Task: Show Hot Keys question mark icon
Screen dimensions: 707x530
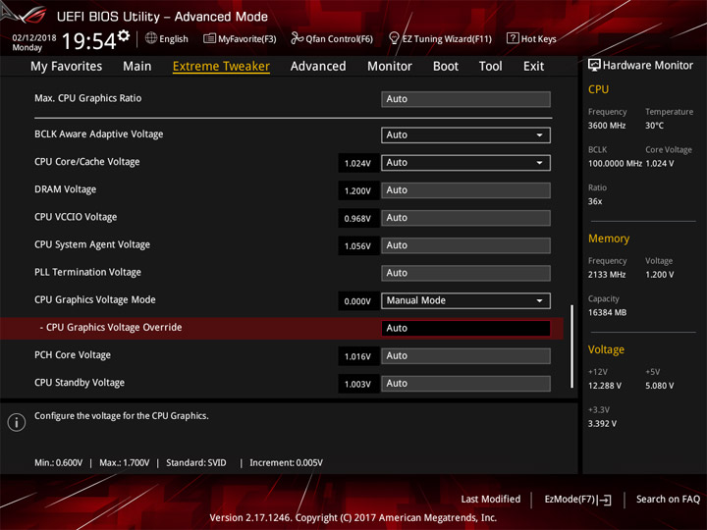Action: click(x=513, y=38)
